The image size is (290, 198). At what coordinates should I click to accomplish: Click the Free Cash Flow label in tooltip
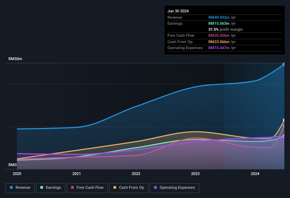click(x=181, y=35)
